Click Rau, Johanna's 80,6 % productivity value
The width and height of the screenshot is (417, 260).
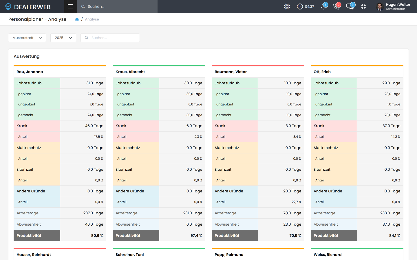coord(97,235)
